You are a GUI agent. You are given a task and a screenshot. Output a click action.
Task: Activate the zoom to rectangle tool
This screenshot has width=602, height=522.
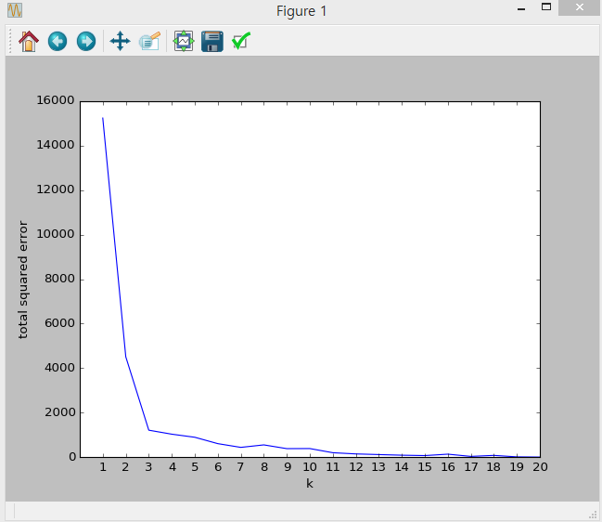[149, 41]
